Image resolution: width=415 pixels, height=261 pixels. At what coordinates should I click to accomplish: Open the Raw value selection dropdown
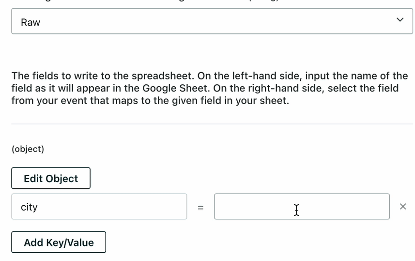212,21
